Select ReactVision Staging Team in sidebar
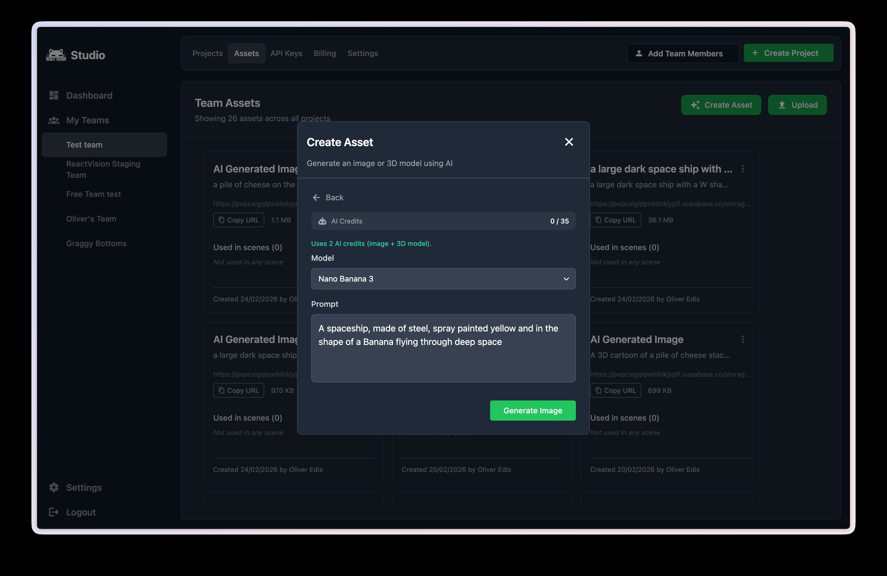Viewport: 887px width, 576px height. [103, 169]
